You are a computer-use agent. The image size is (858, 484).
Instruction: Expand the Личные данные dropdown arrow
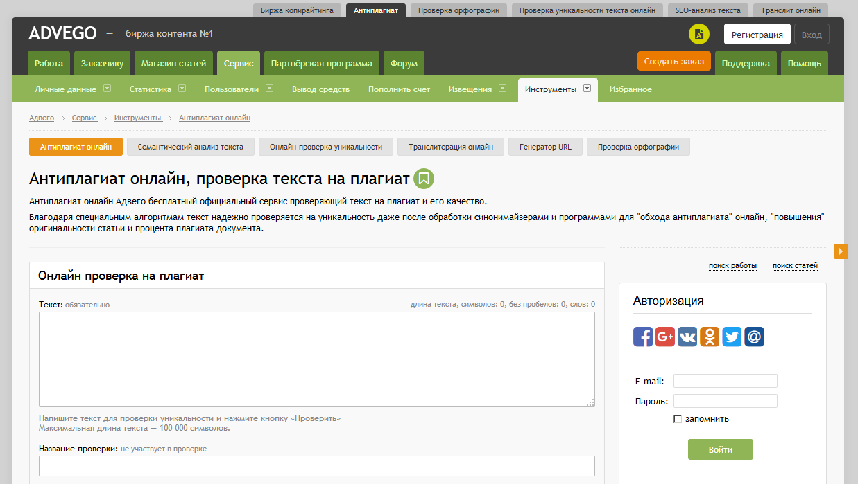point(107,88)
